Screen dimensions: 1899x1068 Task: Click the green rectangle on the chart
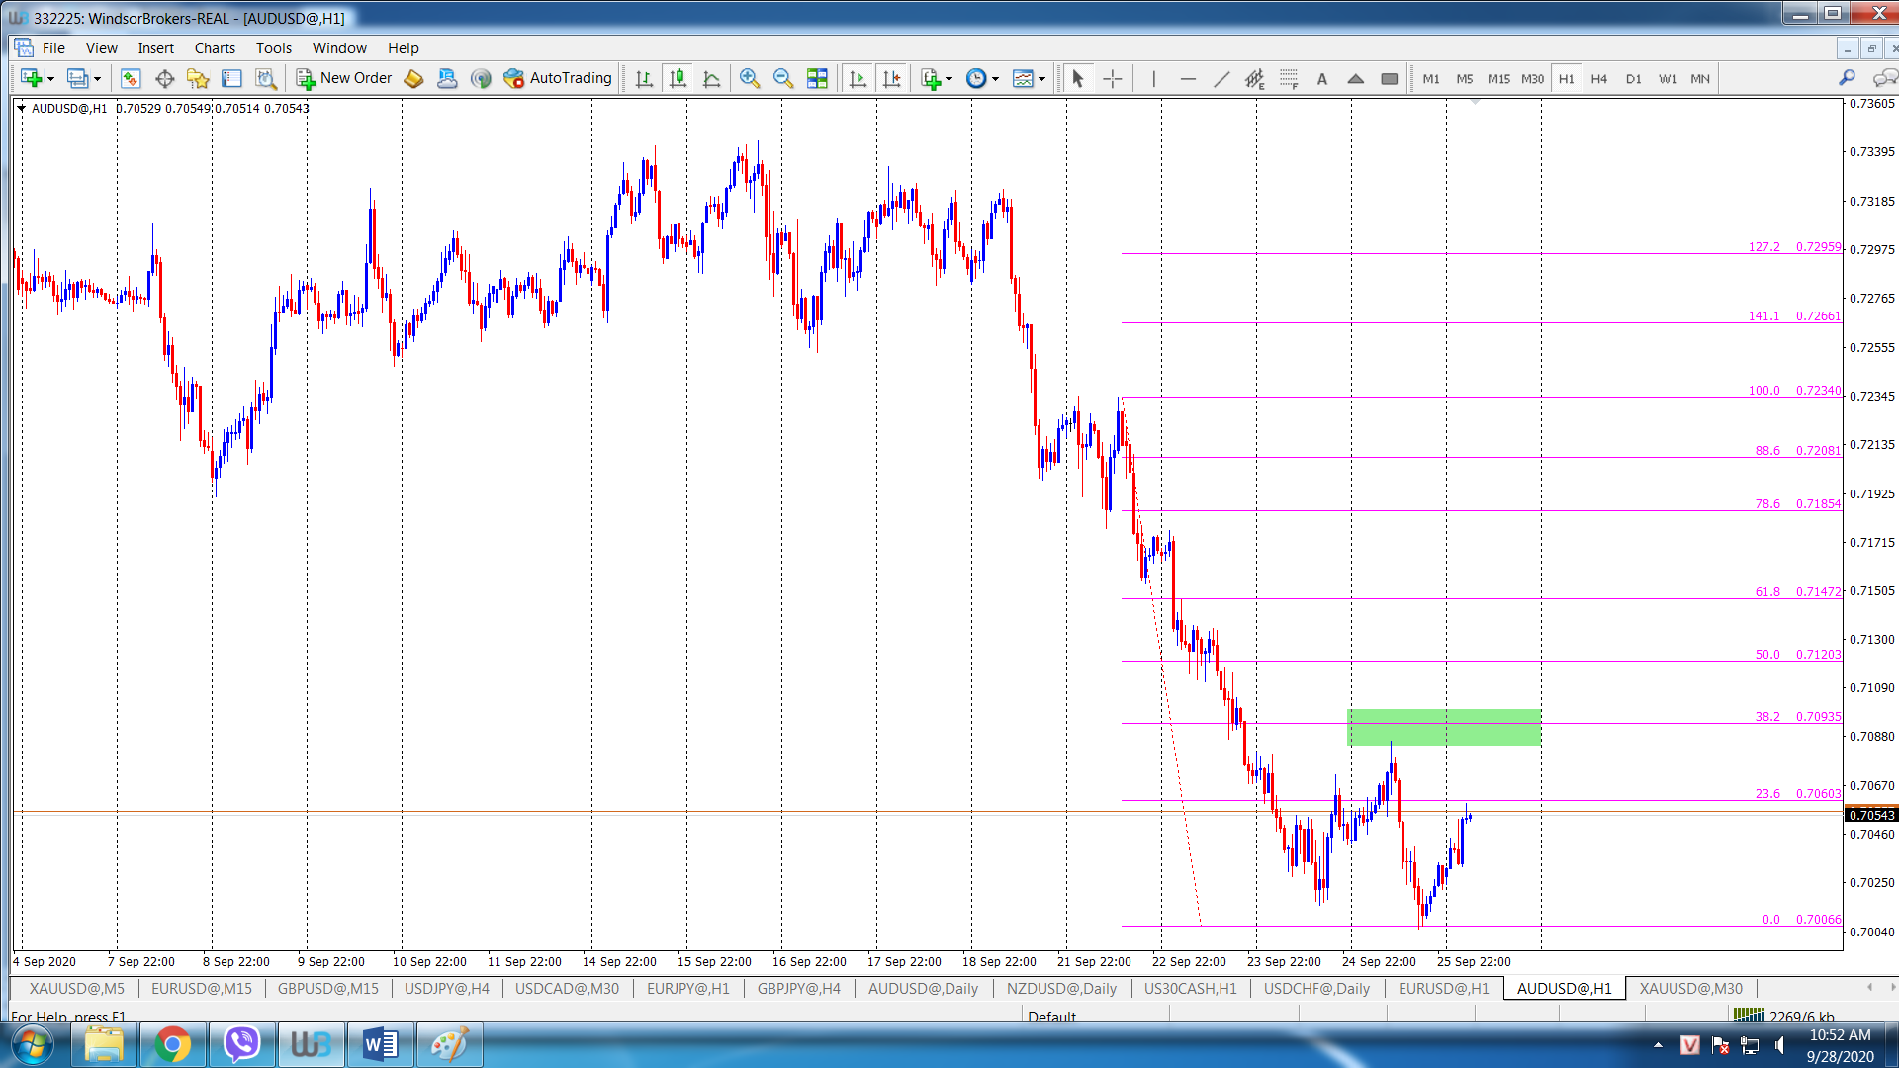(1443, 727)
